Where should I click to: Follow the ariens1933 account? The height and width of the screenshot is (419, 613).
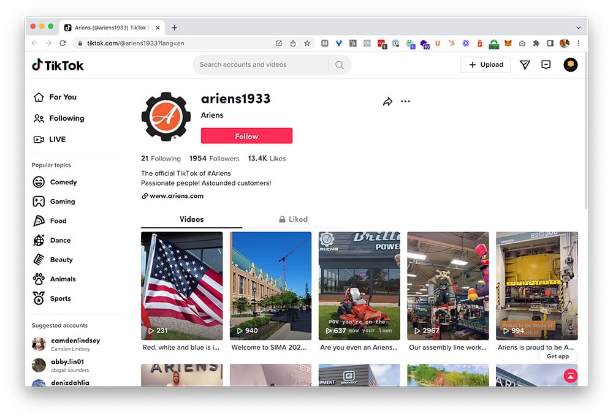(x=246, y=136)
